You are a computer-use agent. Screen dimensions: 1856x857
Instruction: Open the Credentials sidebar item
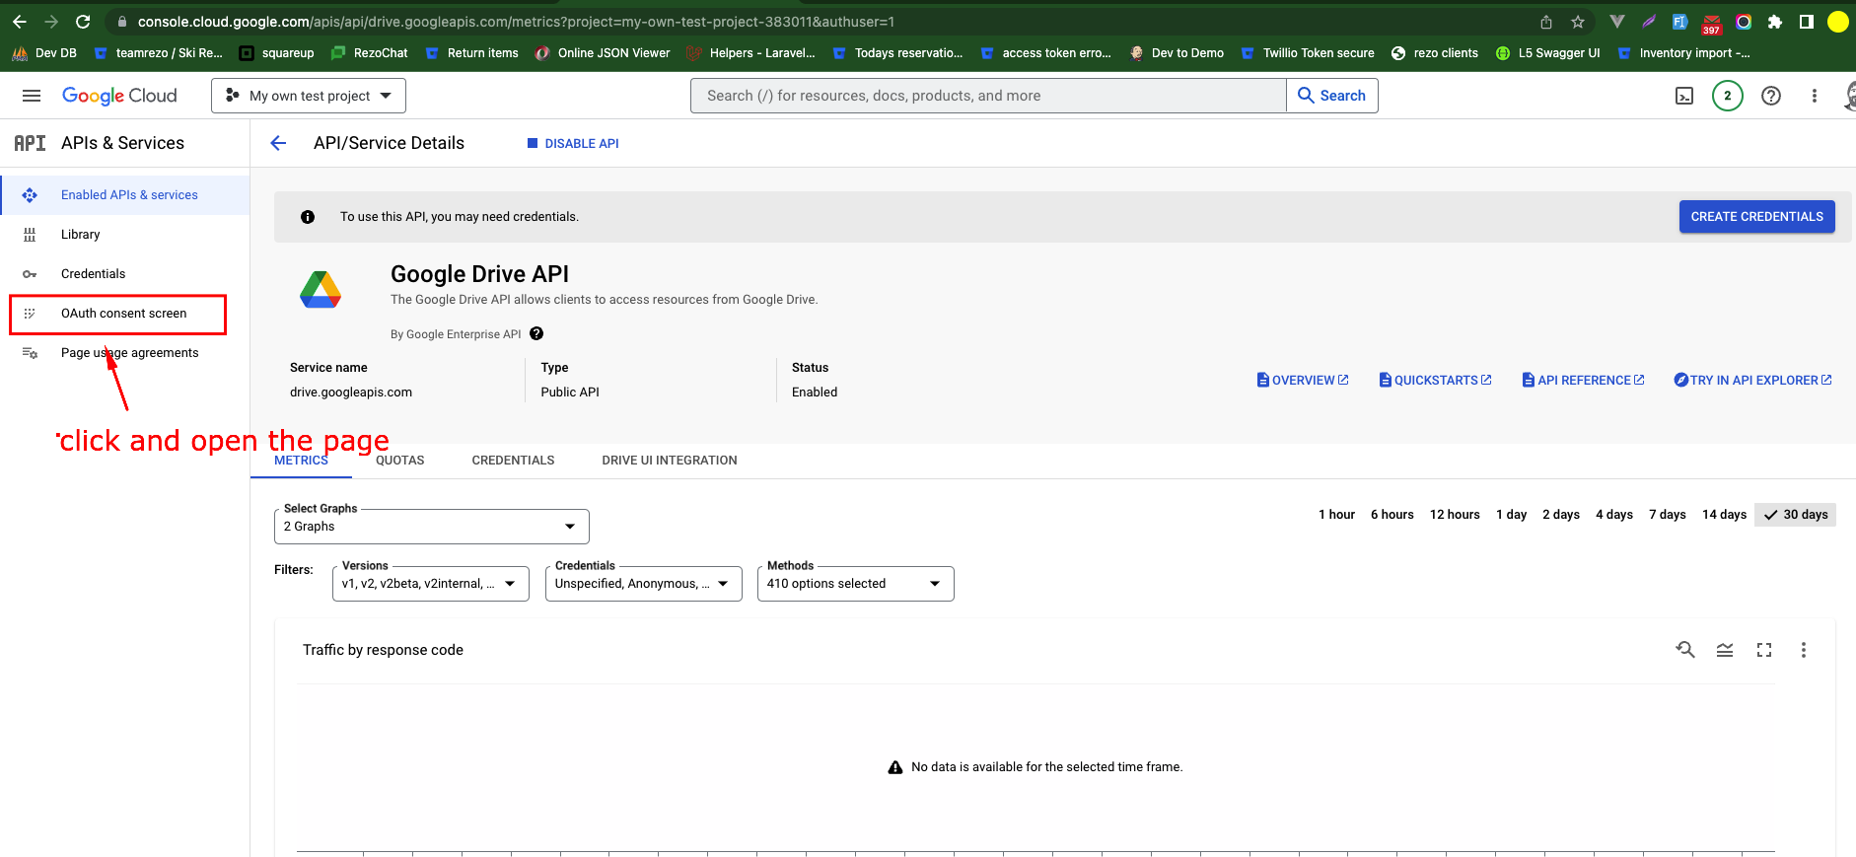(125, 274)
